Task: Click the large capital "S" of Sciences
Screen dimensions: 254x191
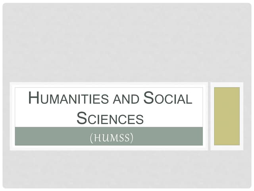Action: pos(81,117)
